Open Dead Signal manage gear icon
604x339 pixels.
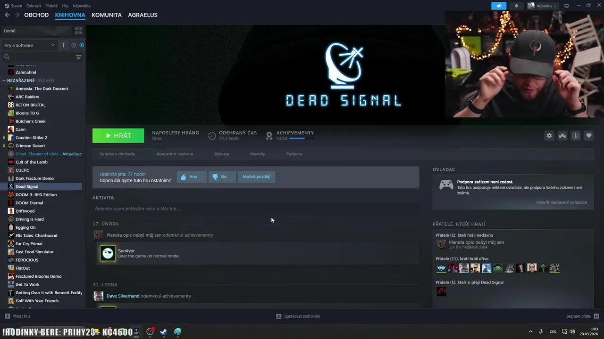coord(549,136)
